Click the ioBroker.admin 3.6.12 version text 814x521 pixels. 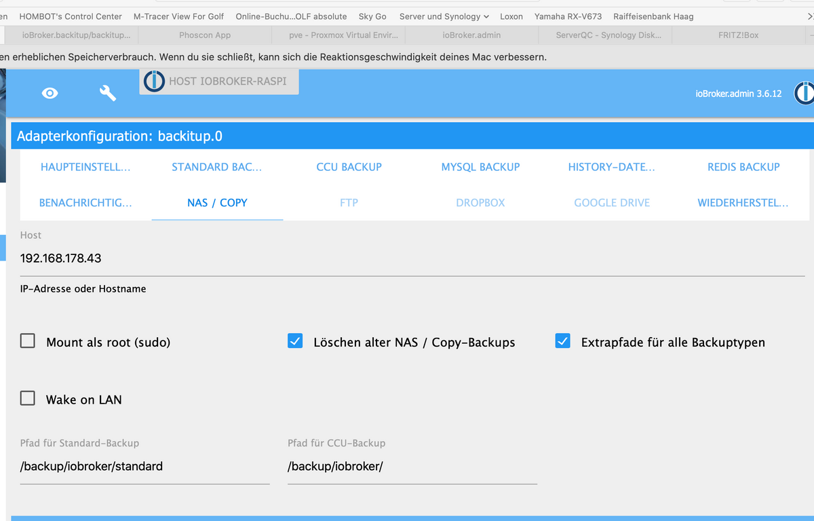tap(739, 94)
